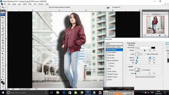Enable the Outer Glow checkbox

click(x=107, y=55)
